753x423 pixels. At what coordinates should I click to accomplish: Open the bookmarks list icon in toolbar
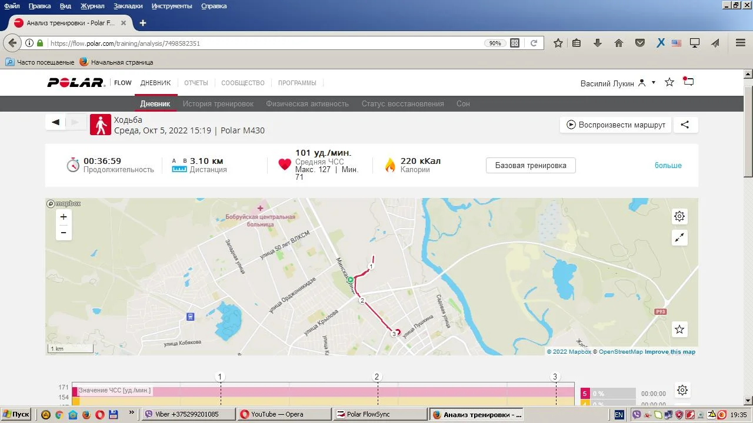(577, 43)
